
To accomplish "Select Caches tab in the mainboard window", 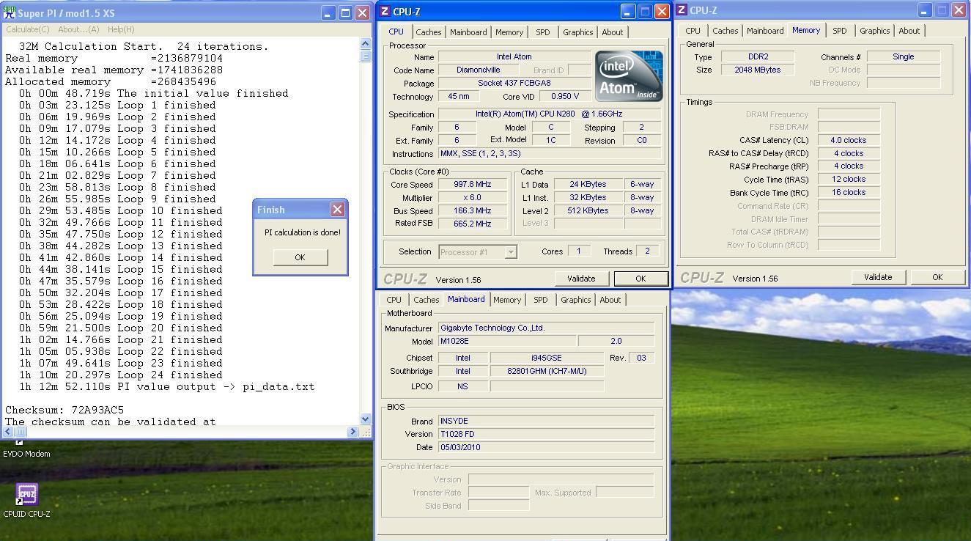I will (426, 300).
